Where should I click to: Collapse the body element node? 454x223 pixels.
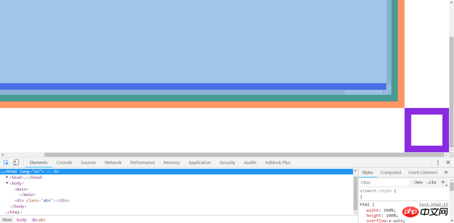click(7, 183)
